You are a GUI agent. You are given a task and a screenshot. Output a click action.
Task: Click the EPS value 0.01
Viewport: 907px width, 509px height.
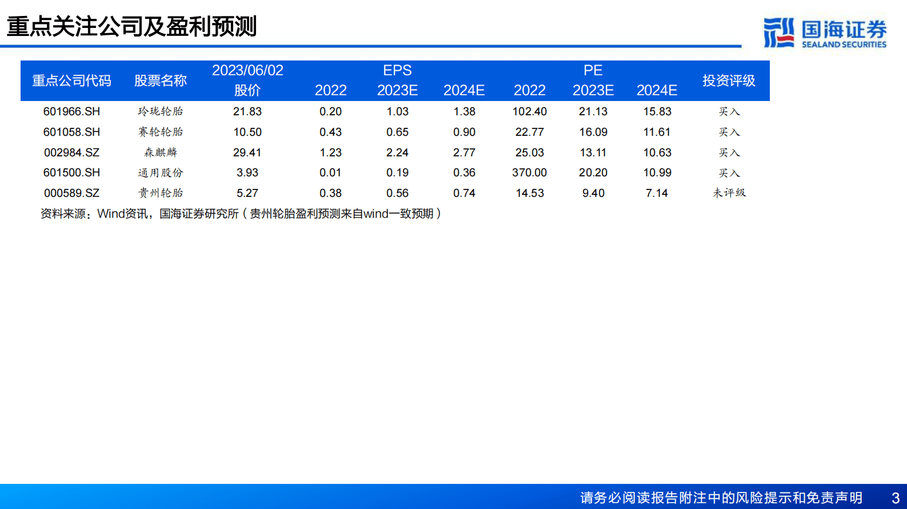330,172
